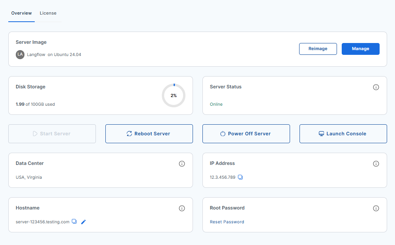This screenshot has width=395, height=245.
Task: Power Off Server button click
Action: click(246, 134)
